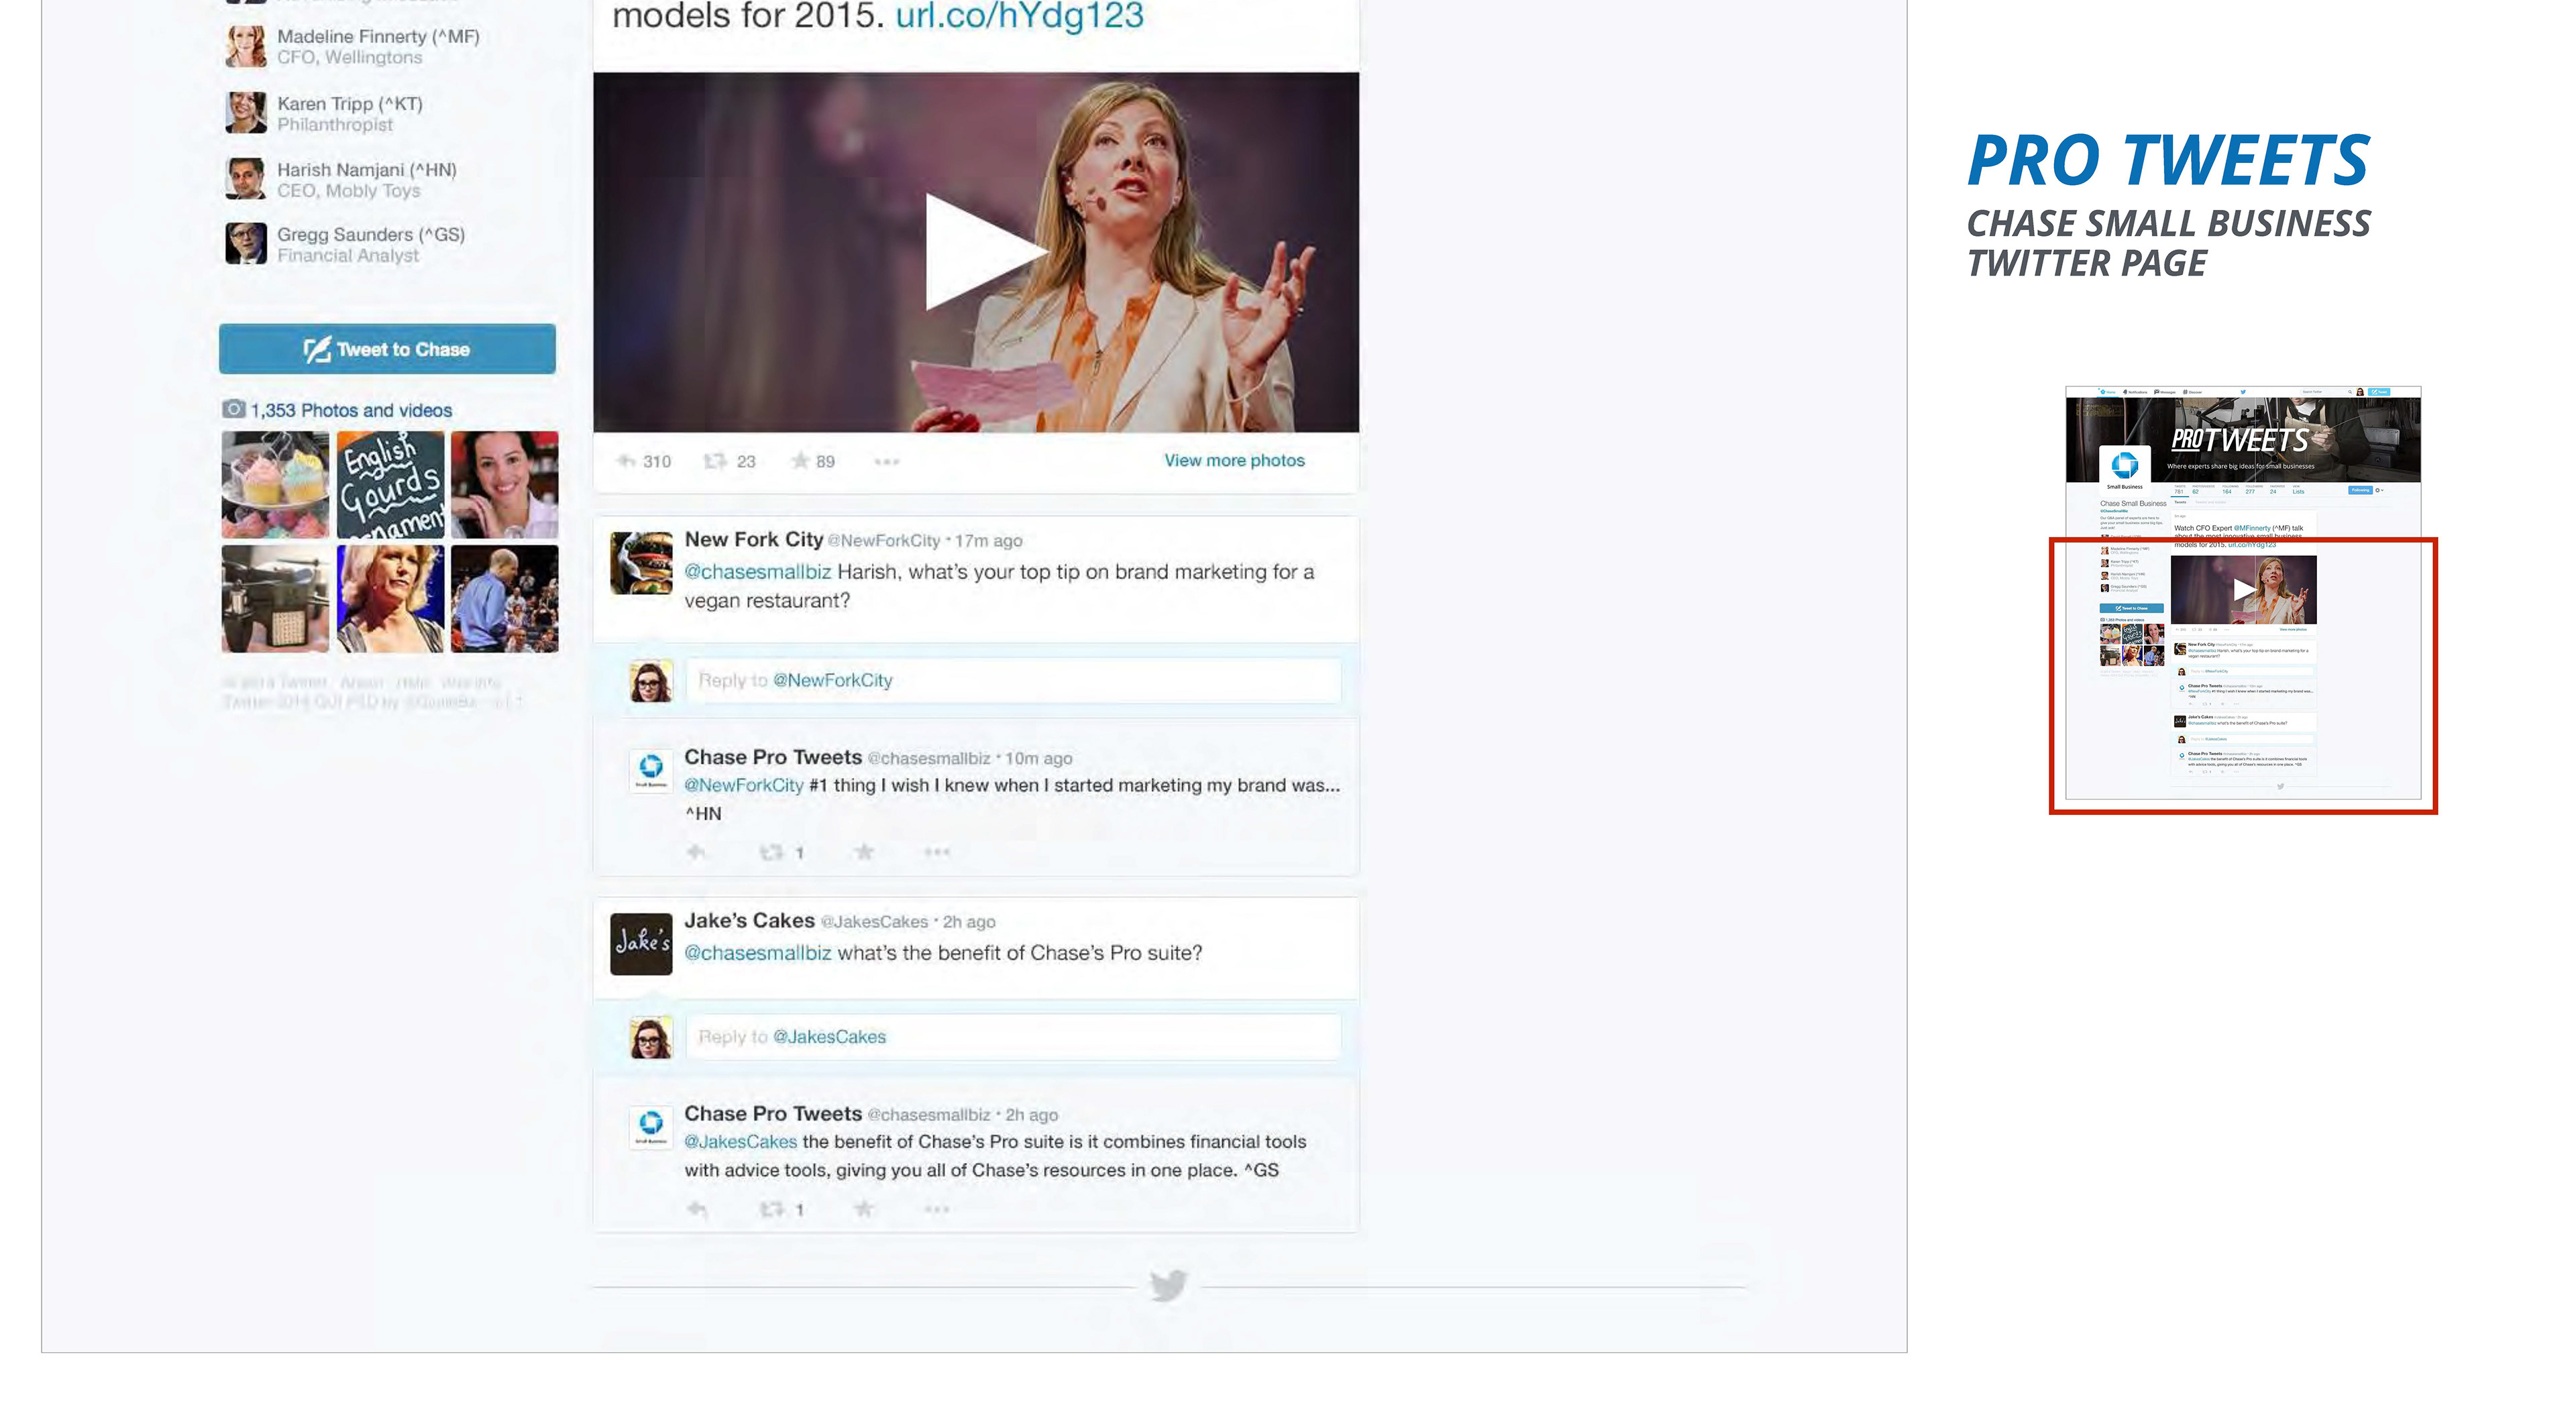Click Harish Namjani's avatar

tap(247, 179)
